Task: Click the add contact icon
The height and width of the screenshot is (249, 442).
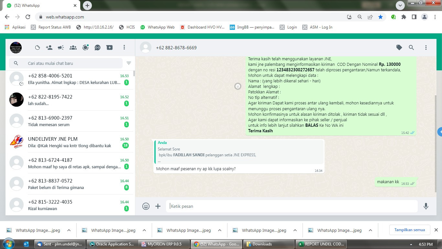Action: 49,48
